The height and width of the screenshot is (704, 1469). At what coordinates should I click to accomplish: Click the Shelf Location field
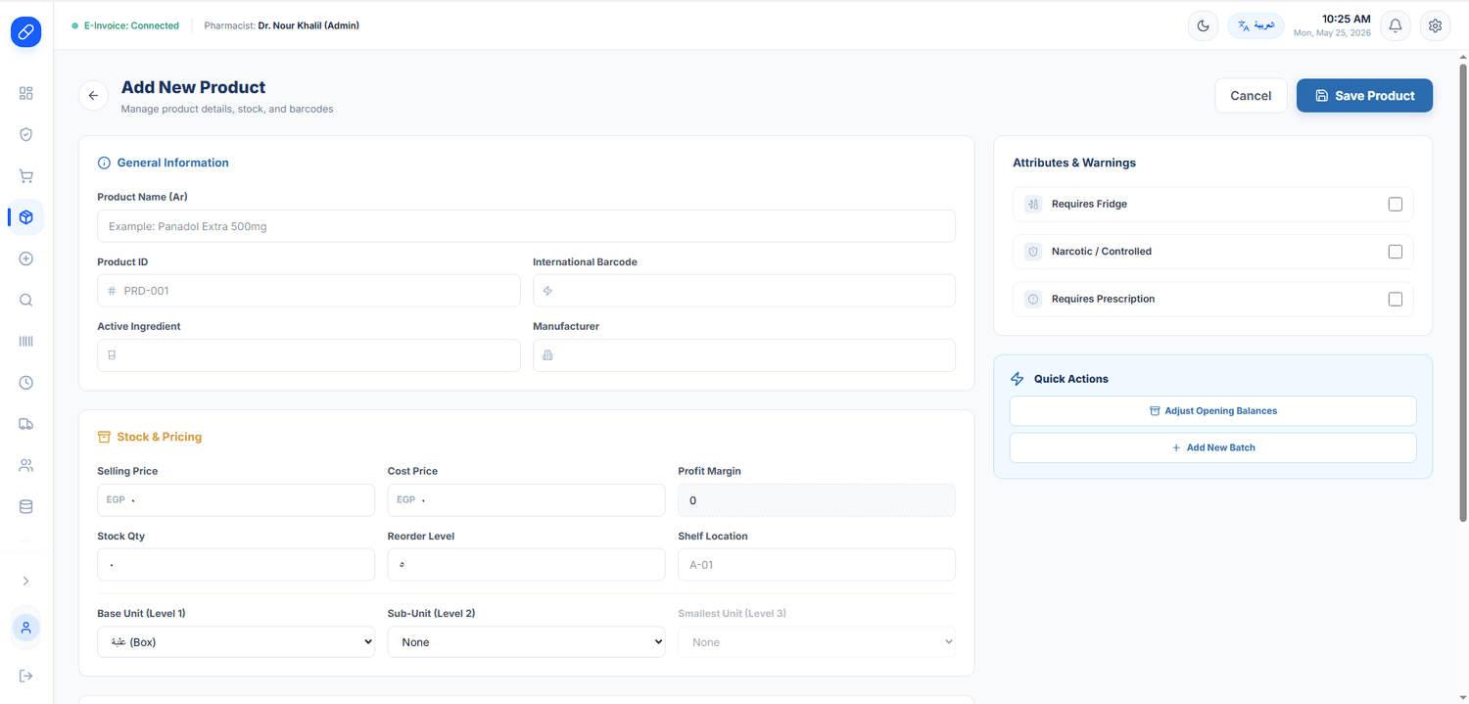817,565
